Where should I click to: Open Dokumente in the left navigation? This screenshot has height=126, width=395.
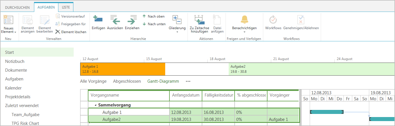coord(16,70)
